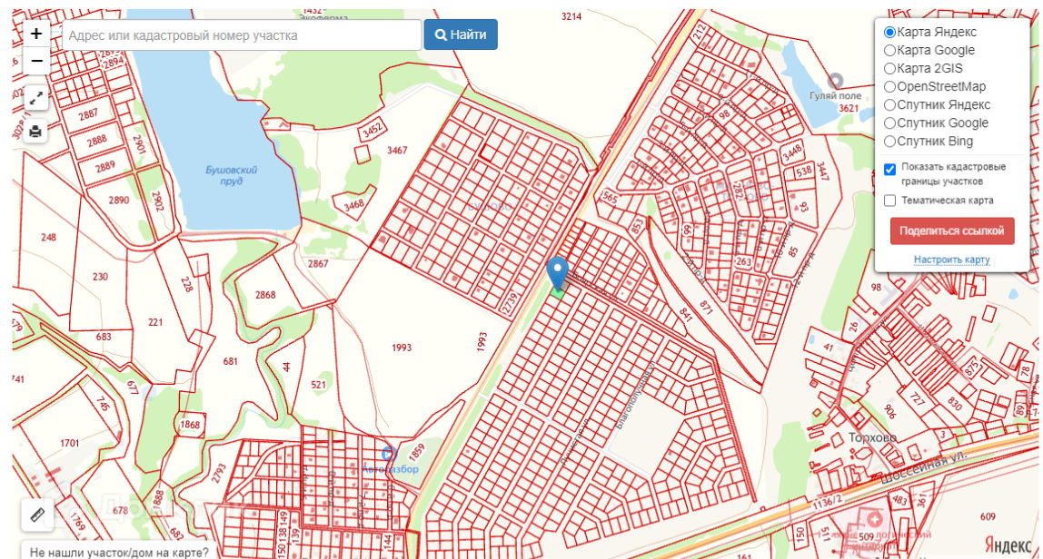
Task: Click the parcel labeled 521
Action: [x=319, y=385]
